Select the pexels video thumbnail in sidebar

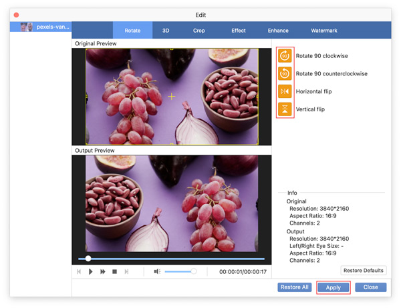[40, 28]
